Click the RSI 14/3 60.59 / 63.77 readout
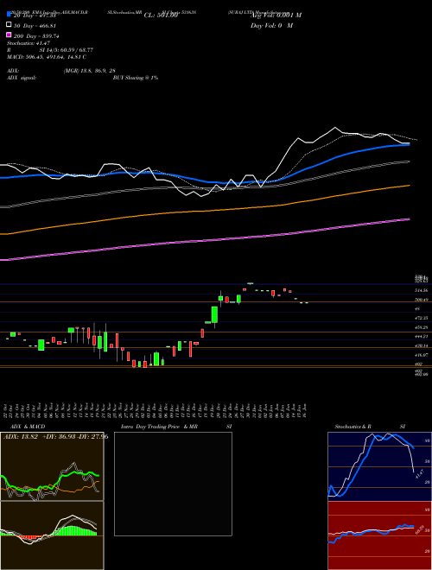The height and width of the screenshot is (570, 432). click(50, 50)
